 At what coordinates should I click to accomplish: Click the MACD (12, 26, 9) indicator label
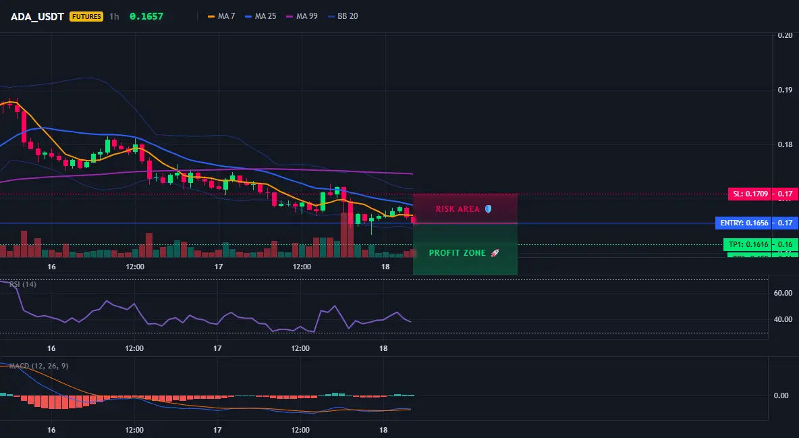38,366
